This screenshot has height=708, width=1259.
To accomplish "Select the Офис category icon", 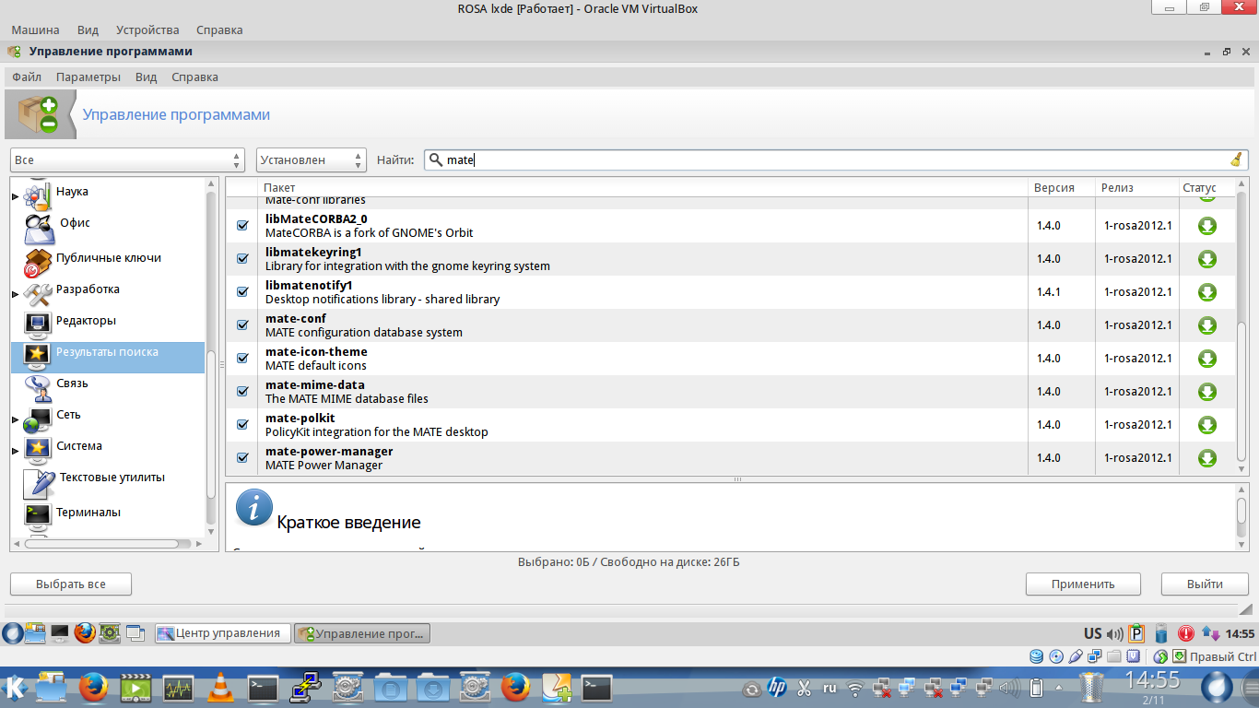I will click(38, 227).
